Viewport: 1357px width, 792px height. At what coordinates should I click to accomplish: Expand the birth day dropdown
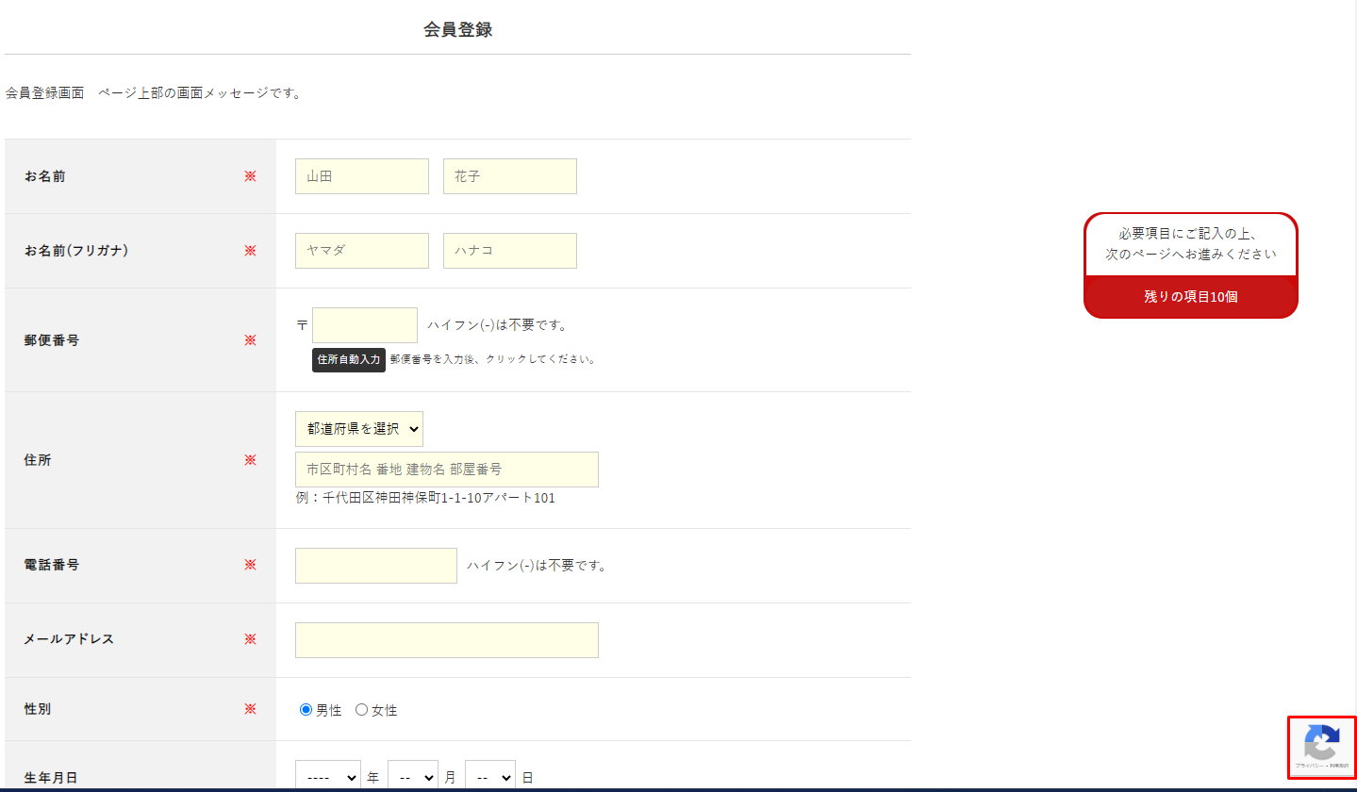[x=489, y=777]
